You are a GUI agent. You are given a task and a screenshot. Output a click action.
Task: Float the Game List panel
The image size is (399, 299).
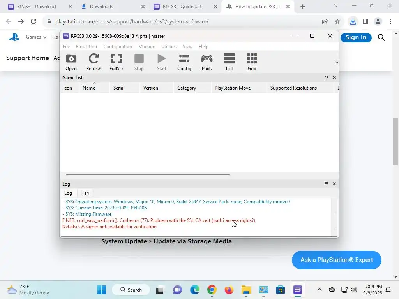(326, 77)
